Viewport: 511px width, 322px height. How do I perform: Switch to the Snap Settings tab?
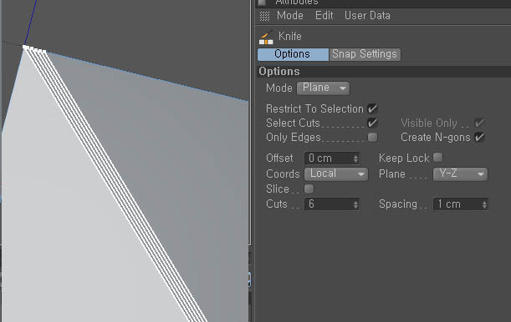coord(365,54)
